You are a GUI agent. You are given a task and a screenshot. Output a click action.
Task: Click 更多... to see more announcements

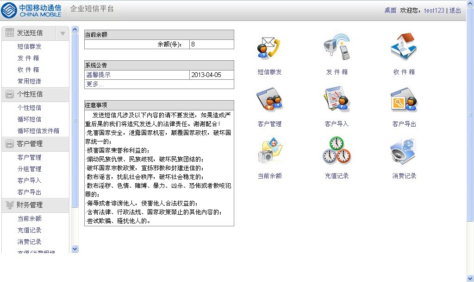[x=95, y=84]
